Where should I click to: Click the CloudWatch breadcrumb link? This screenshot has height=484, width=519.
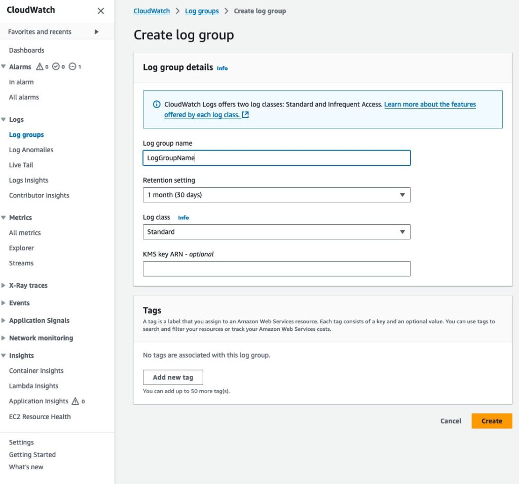[152, 11]
